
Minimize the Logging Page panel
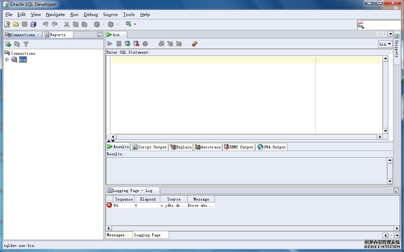click(396, 190)
